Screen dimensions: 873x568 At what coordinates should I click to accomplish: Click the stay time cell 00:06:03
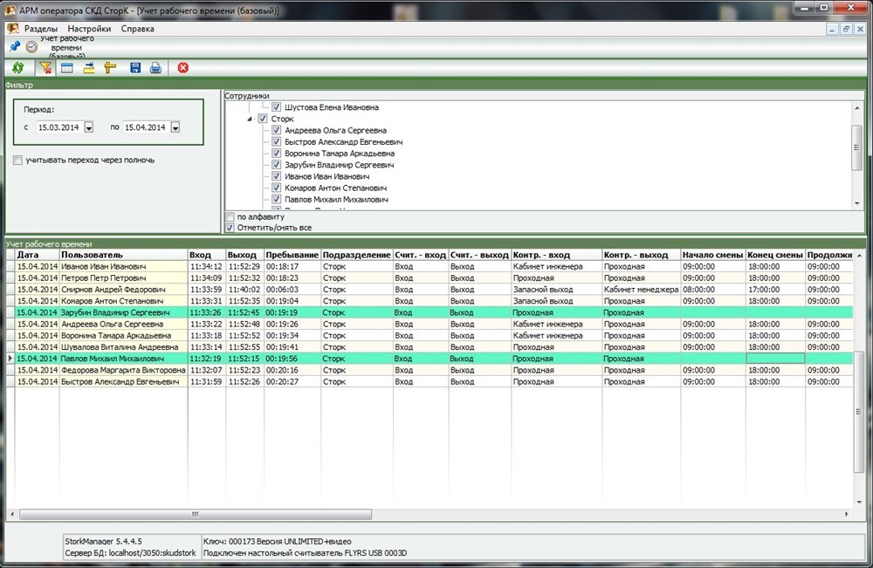click(x=292, y=290)
